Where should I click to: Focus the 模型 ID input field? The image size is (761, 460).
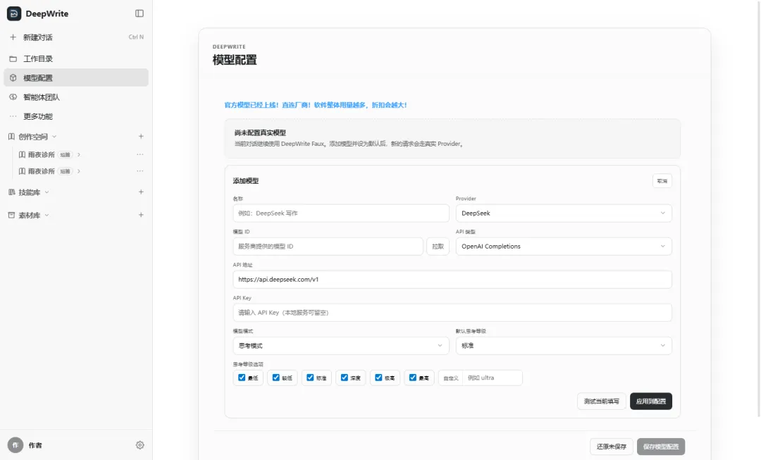click(328, 247)
